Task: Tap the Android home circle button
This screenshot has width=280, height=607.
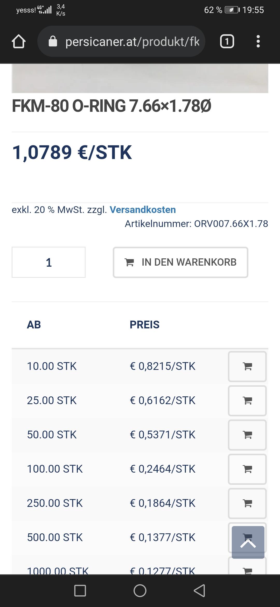Action: (x=140, y=591)
